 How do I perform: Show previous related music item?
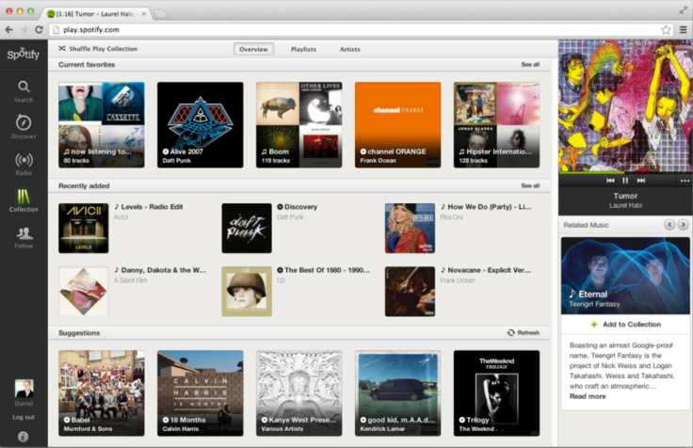669,224
